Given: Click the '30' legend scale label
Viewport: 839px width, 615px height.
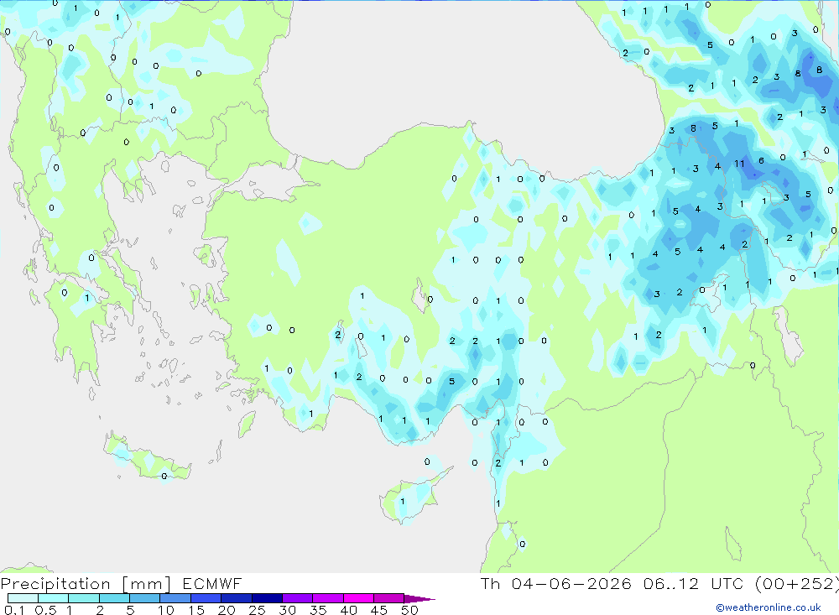Looking at the screenshot, I should (x=288, y=610).
